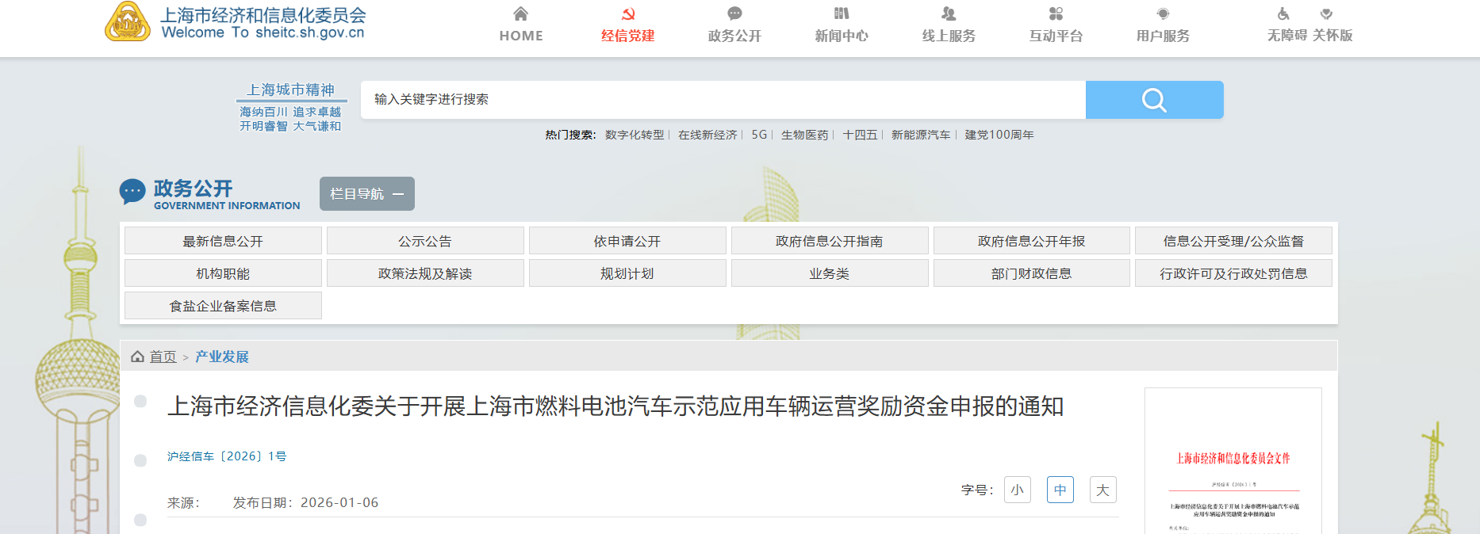Image resolution: width=1480 pixels, height=534 pixels.
Task: Open 最新信息公开 category
Action: pos(223,241)
